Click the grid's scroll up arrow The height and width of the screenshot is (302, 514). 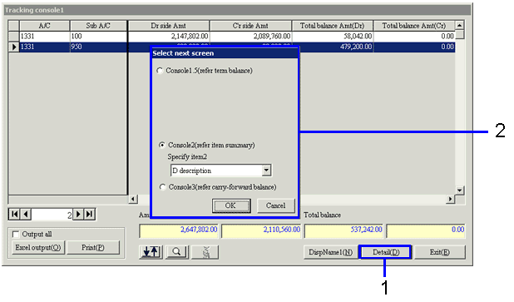click(x=460, y=25)
